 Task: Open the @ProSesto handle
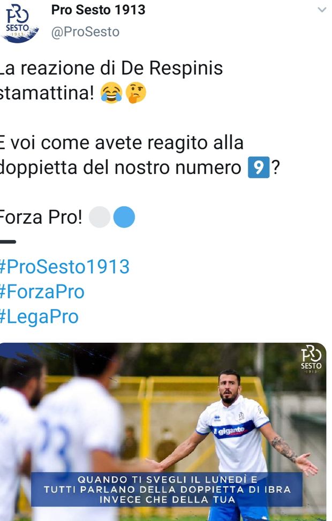pyautogui.click(x=85, y=32)
